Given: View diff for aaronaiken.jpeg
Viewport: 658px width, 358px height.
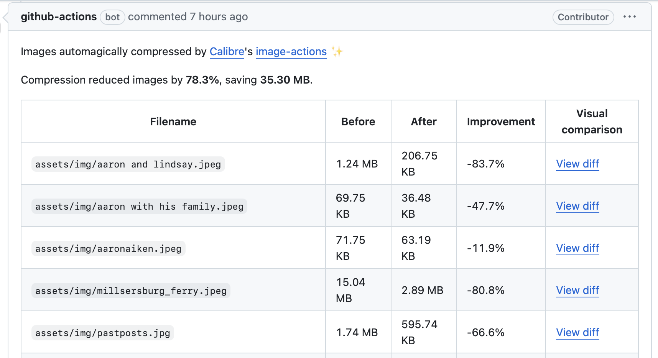Looking at the screenshot, I should (577, 248).
